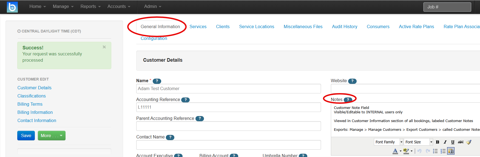Expand the Reports menu
This screenshot has width=480, height=157.
tap(90, 7)
